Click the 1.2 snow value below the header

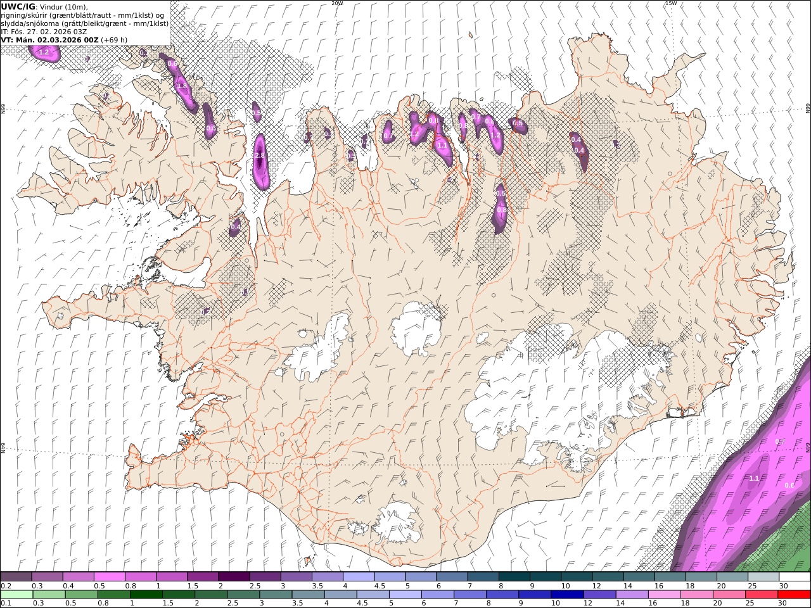pos(44,52)
